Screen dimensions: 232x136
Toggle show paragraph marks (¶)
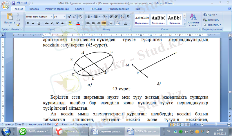tap(128, 17)
